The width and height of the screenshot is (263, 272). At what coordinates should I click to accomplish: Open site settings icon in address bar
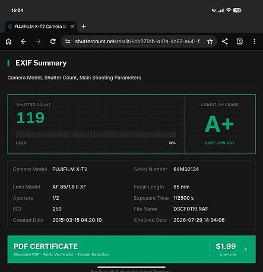pyautogui.click(x=68, y=41)
